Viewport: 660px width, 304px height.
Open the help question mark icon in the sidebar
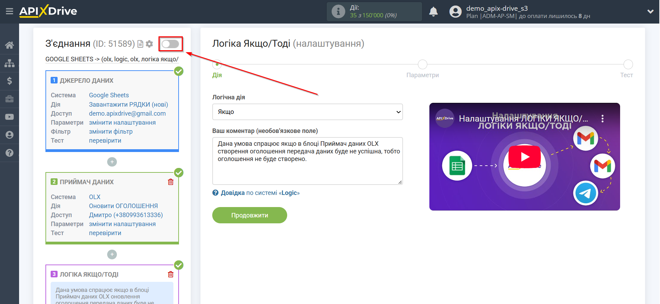tap(9, 153)
